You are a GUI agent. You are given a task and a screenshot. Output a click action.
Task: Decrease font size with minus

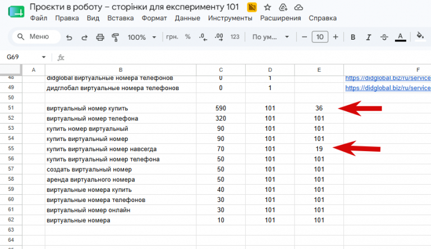point(304,37)
